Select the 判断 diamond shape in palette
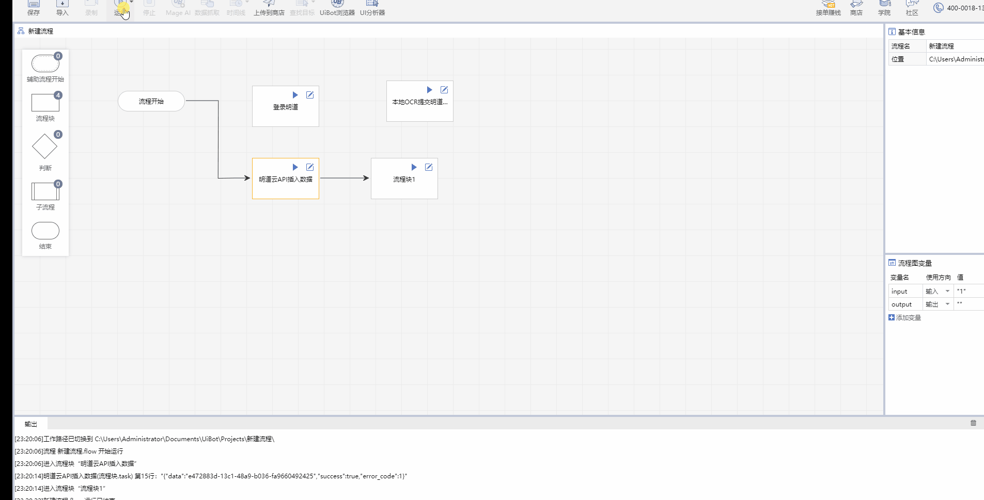 click(x=45, y=147)
